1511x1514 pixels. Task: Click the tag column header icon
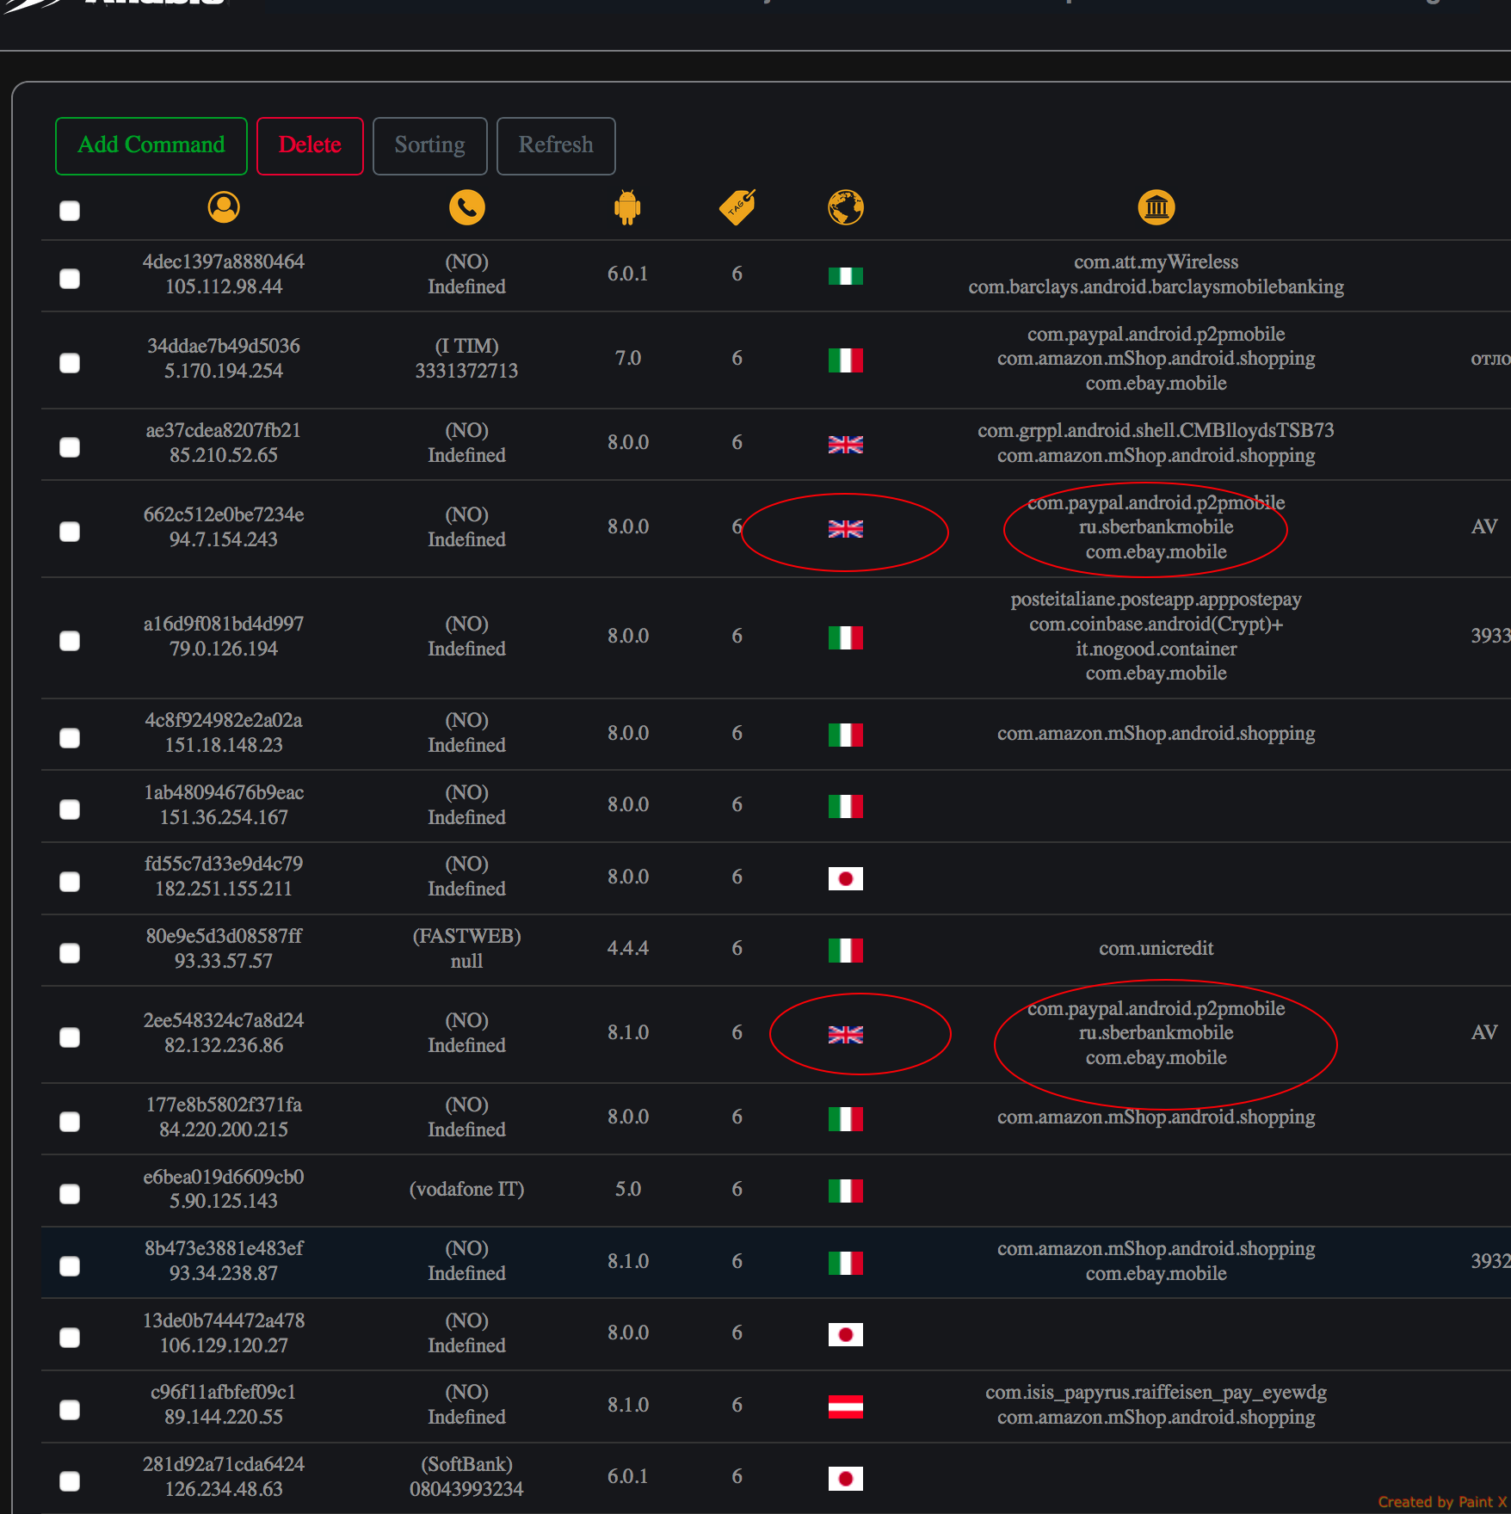737,207
